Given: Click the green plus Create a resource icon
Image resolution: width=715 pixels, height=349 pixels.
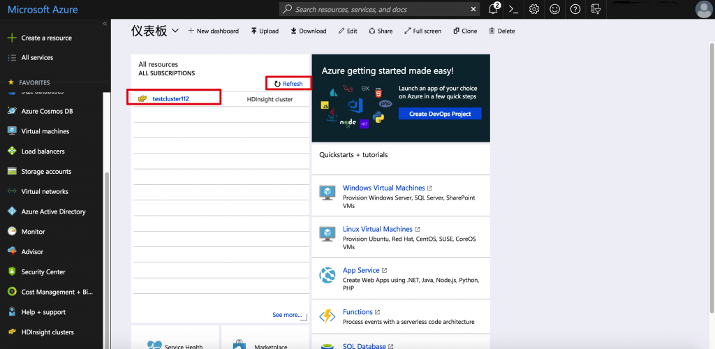Looking at the screenshot, I should click(13, 38).
